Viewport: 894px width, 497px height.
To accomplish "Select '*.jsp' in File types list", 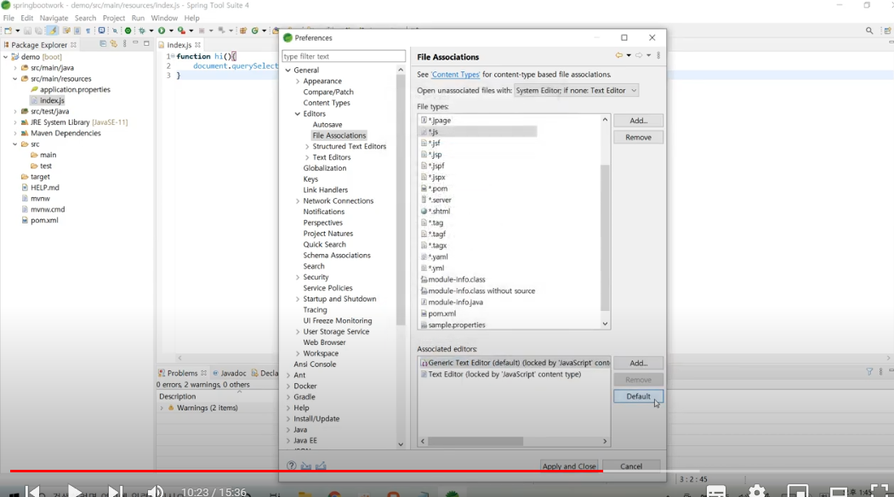I will [x=435, y=155].
